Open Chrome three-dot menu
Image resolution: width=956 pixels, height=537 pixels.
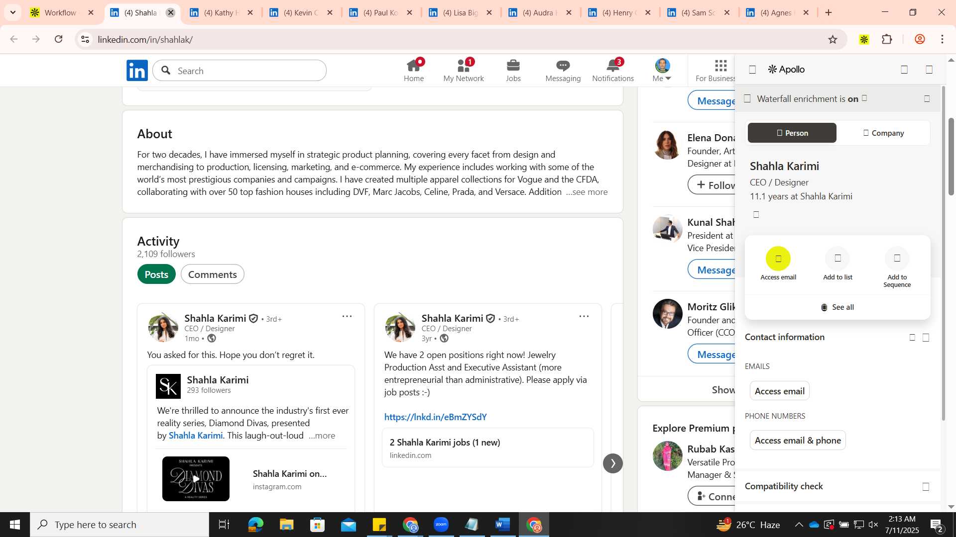[x=942, y=39]
